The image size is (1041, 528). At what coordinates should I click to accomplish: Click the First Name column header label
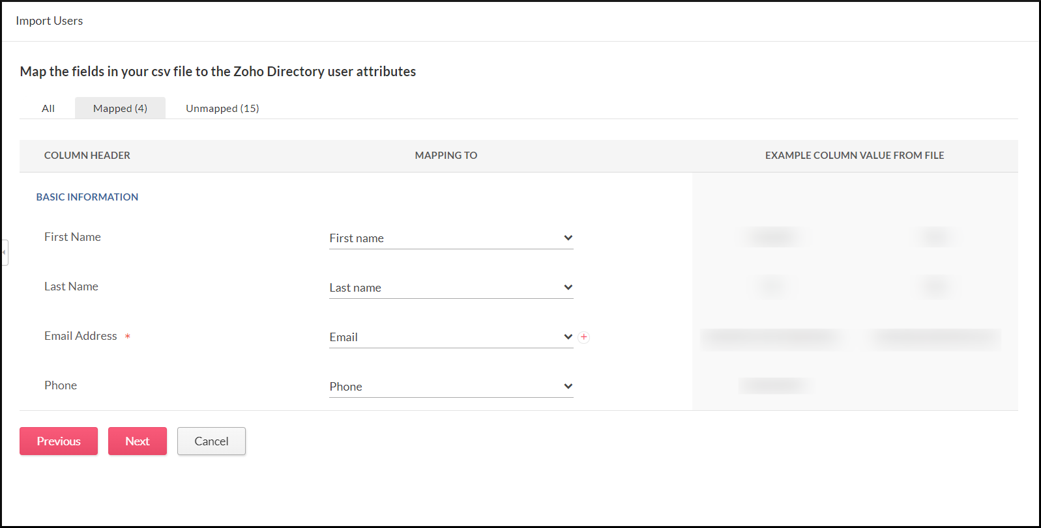(x=72, y=237)
